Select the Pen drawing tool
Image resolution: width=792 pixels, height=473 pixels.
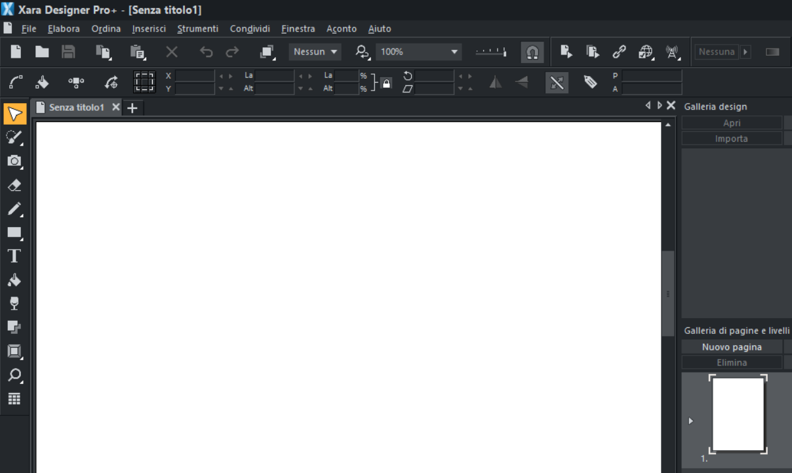(x=14, y=209)
